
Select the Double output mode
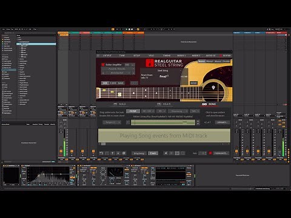[226, 61]
